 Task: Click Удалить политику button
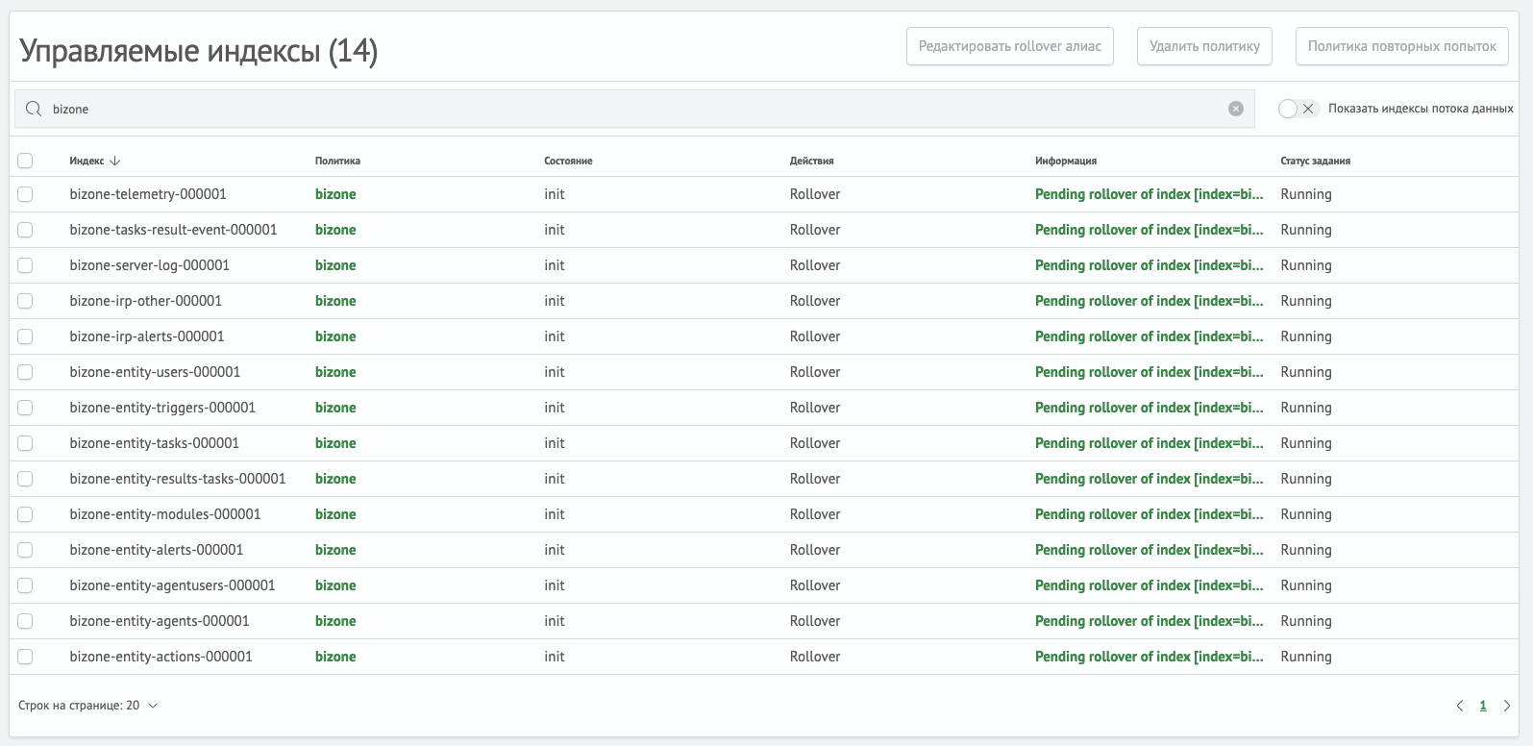(x=1204, y=46)
